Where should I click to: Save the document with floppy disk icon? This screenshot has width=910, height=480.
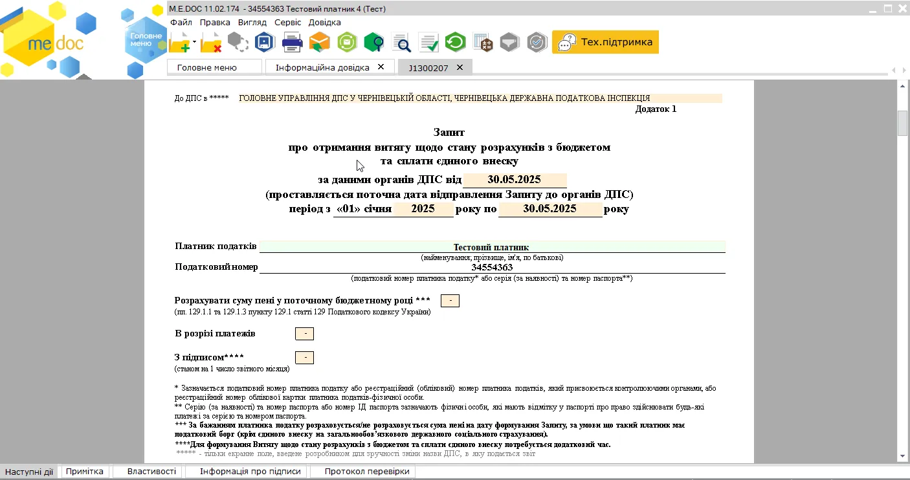265,43
